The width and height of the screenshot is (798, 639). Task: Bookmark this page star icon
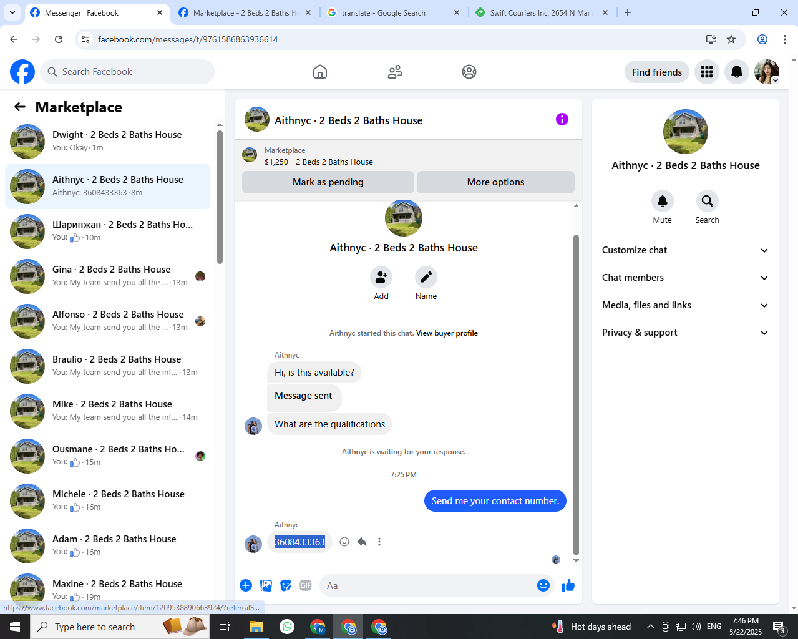731,39
